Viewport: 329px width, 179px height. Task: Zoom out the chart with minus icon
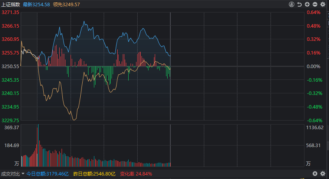pyautogui.click(x=315, y=4)
